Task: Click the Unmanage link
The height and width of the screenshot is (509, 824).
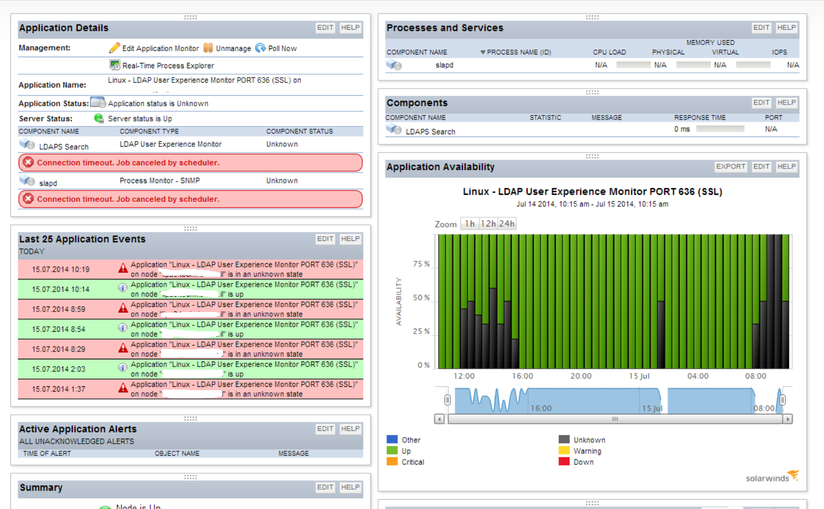Action: click(x=233, y=48)
